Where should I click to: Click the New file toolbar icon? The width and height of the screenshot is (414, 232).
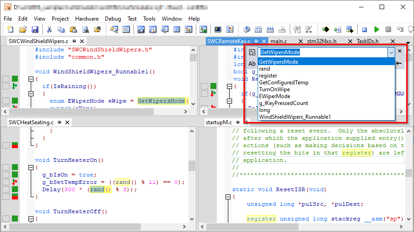click(x=11, y=30)
